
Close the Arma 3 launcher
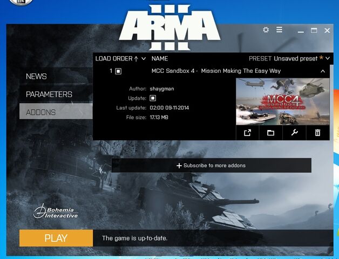(327, 30)
